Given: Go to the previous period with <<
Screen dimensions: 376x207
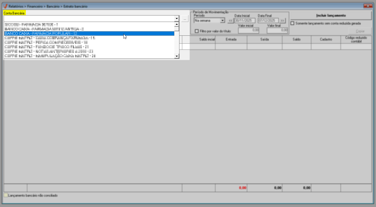Looking at the screenshot, I should tap(231, 21).
